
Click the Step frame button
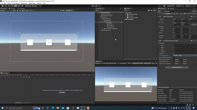pos(99,6)
